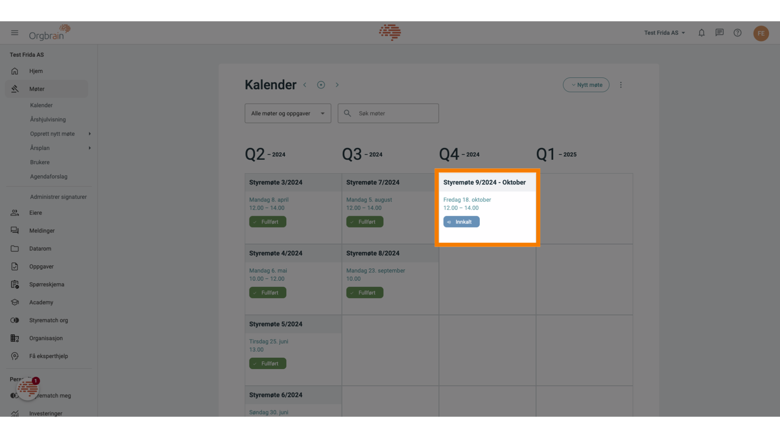Viewport: 780px width, 438px height.
Task: Navigate to Eiere section
Action: coord(35,213)
